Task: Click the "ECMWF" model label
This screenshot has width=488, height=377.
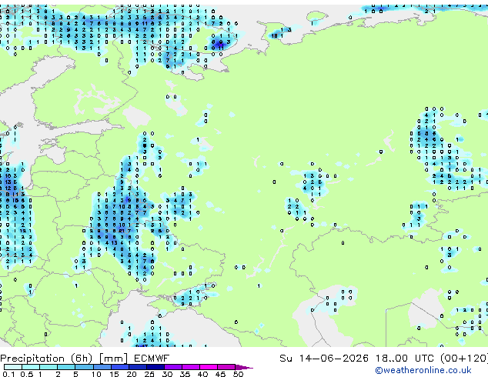Action: point(152,359)
